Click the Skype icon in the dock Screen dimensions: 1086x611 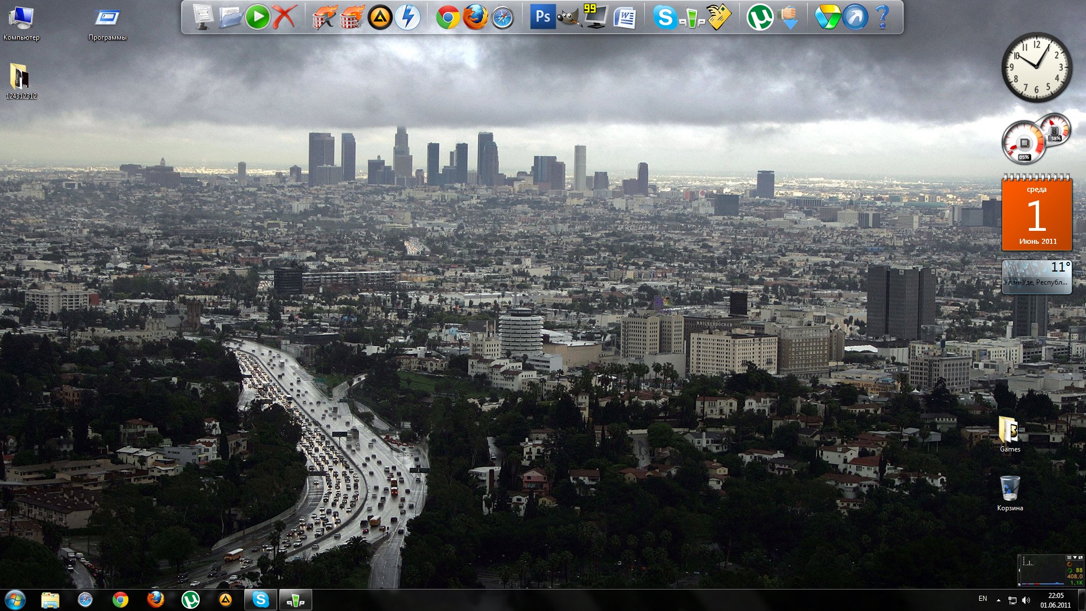[x=665, y=17]
